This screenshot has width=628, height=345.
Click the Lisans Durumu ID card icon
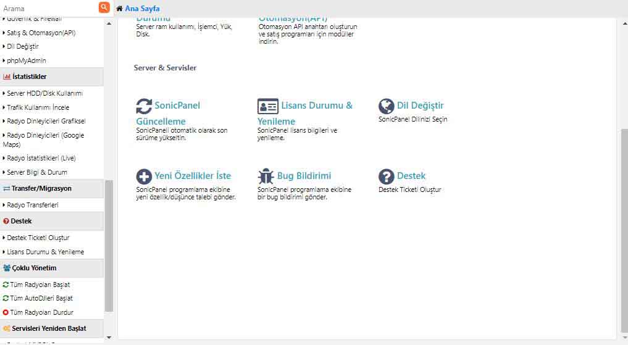[267, 106]
